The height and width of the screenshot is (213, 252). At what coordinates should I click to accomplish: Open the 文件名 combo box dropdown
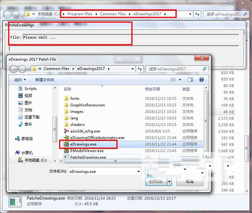(138, 172)
